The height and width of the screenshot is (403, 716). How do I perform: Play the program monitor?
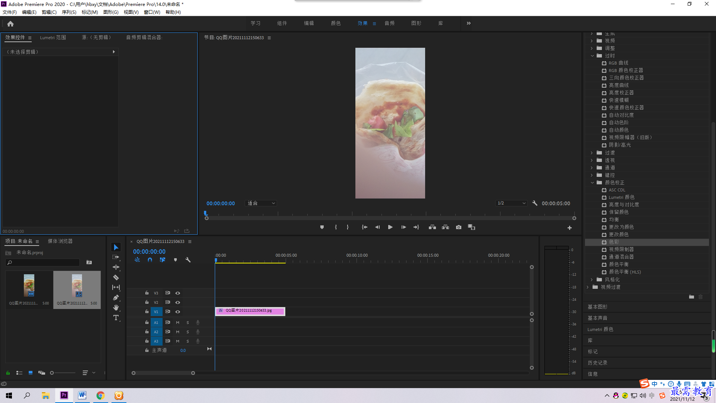(390, 227)
